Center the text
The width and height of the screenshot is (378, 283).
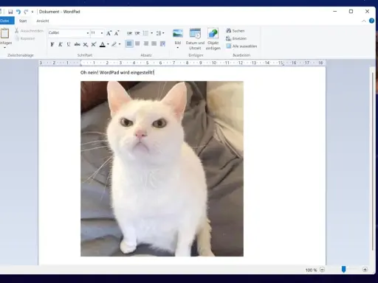137,43
